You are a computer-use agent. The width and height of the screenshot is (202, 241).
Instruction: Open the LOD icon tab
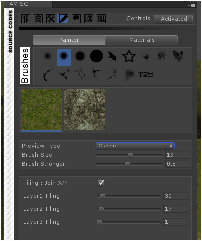click(89, 19)
